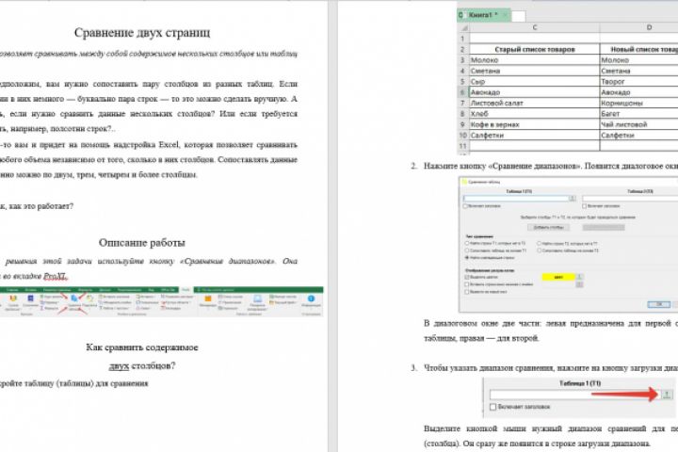678x452 pixels.
Task: Open the Формулы ribbon tab
Action: [x=85, y=289]
